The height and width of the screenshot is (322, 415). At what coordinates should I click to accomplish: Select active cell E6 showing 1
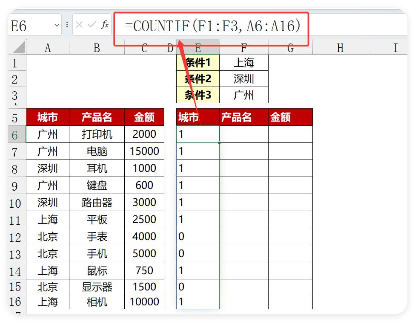[198, 134]
